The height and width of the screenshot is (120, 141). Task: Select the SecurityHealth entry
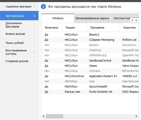[90, 86]
